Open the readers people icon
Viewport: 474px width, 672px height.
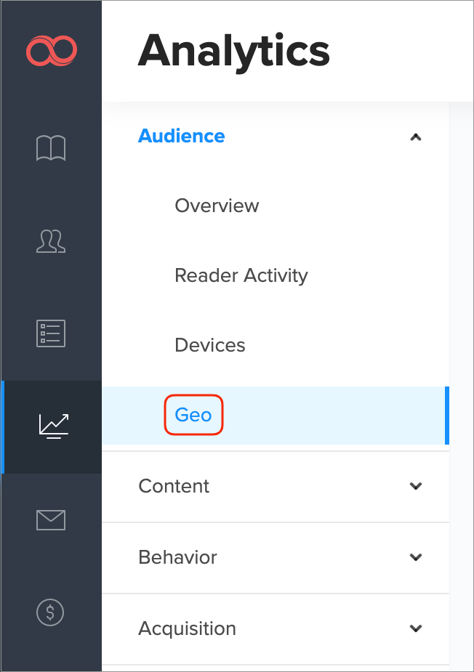(51, 240)
